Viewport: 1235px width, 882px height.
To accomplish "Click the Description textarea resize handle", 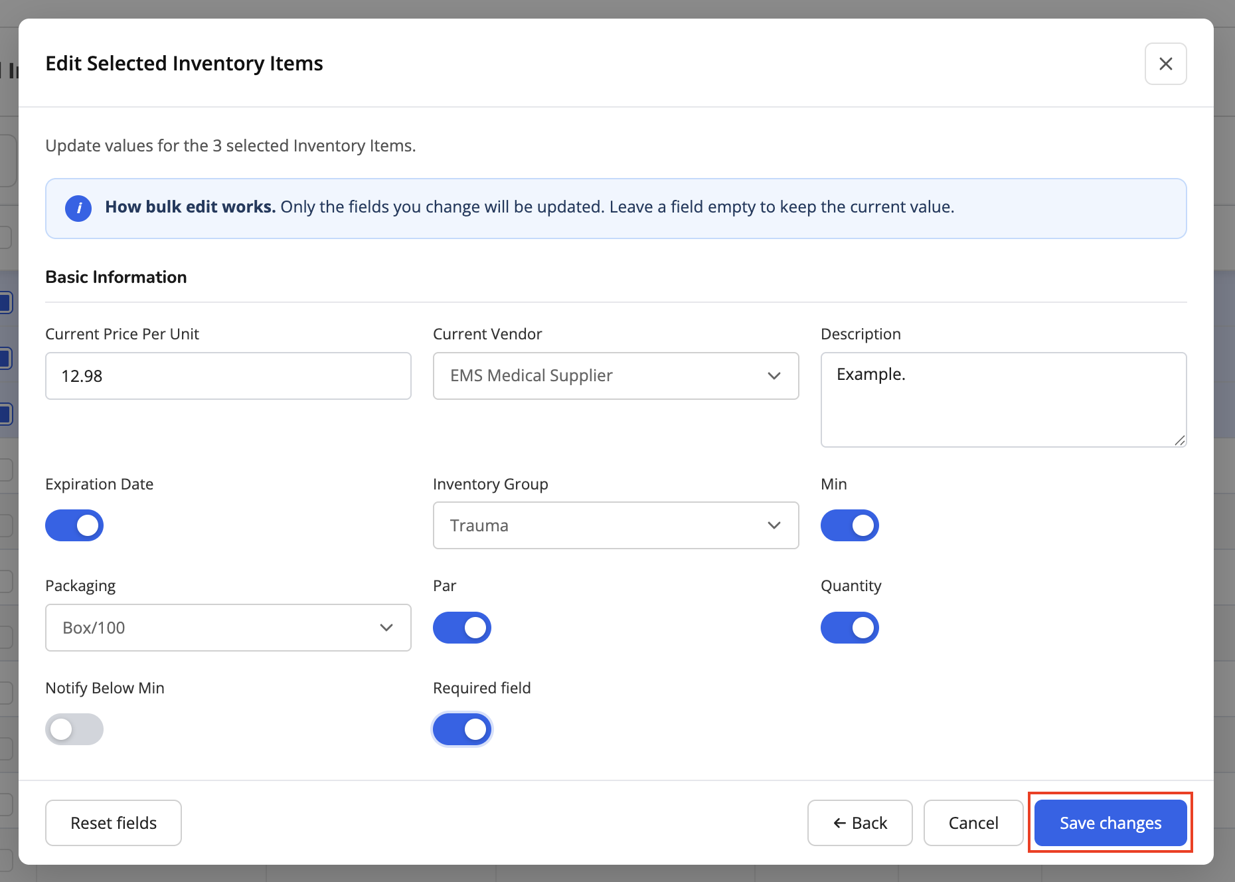I will [1179, 440].
